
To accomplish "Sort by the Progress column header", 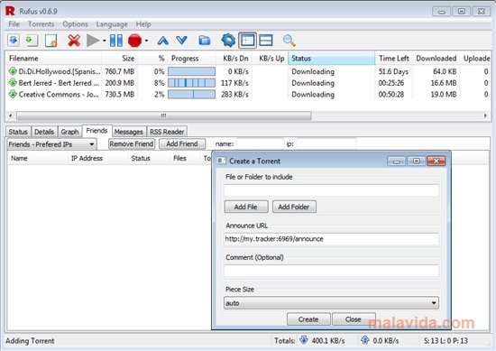I will 191,59.
